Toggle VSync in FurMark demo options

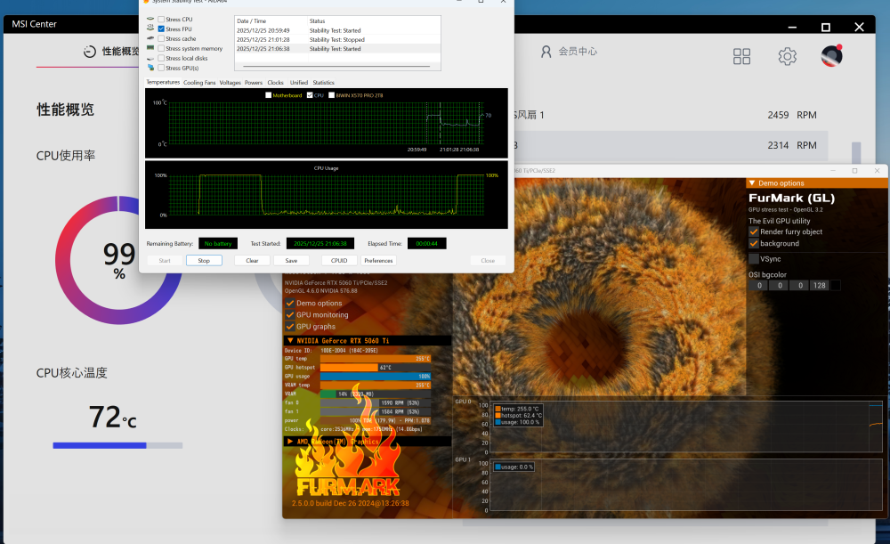point(754,259)
